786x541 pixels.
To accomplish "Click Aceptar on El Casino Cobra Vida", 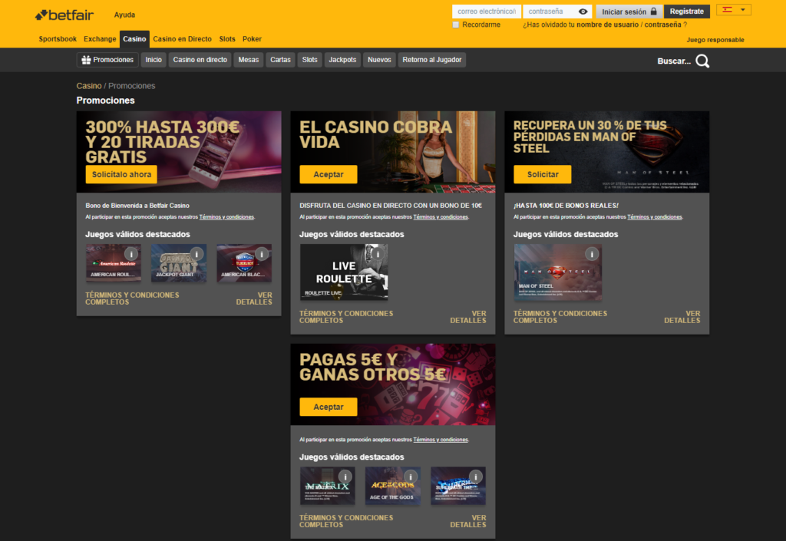I will pos(328,174).
